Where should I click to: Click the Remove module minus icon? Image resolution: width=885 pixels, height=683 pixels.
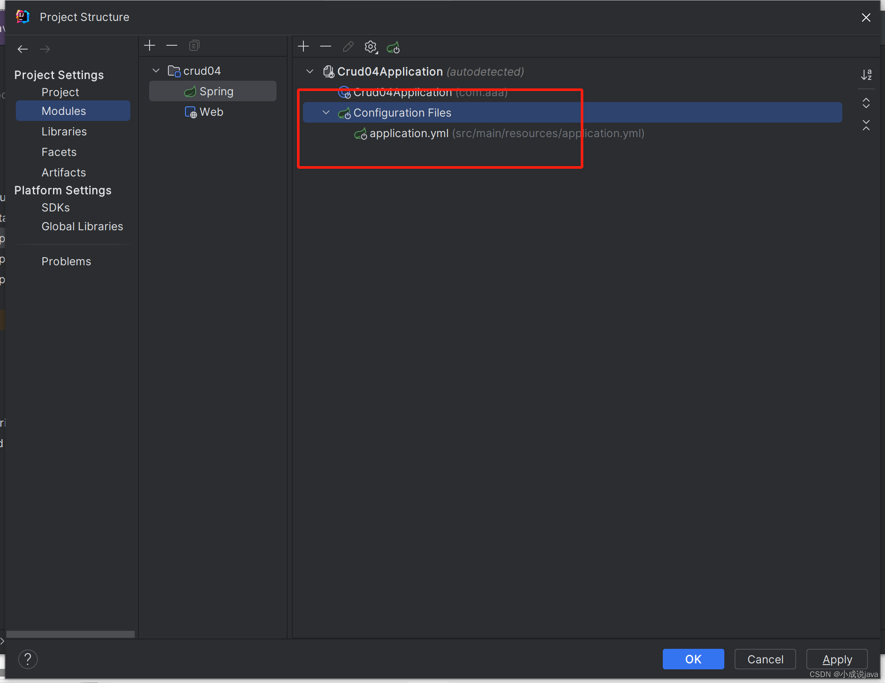coord(172,46)
